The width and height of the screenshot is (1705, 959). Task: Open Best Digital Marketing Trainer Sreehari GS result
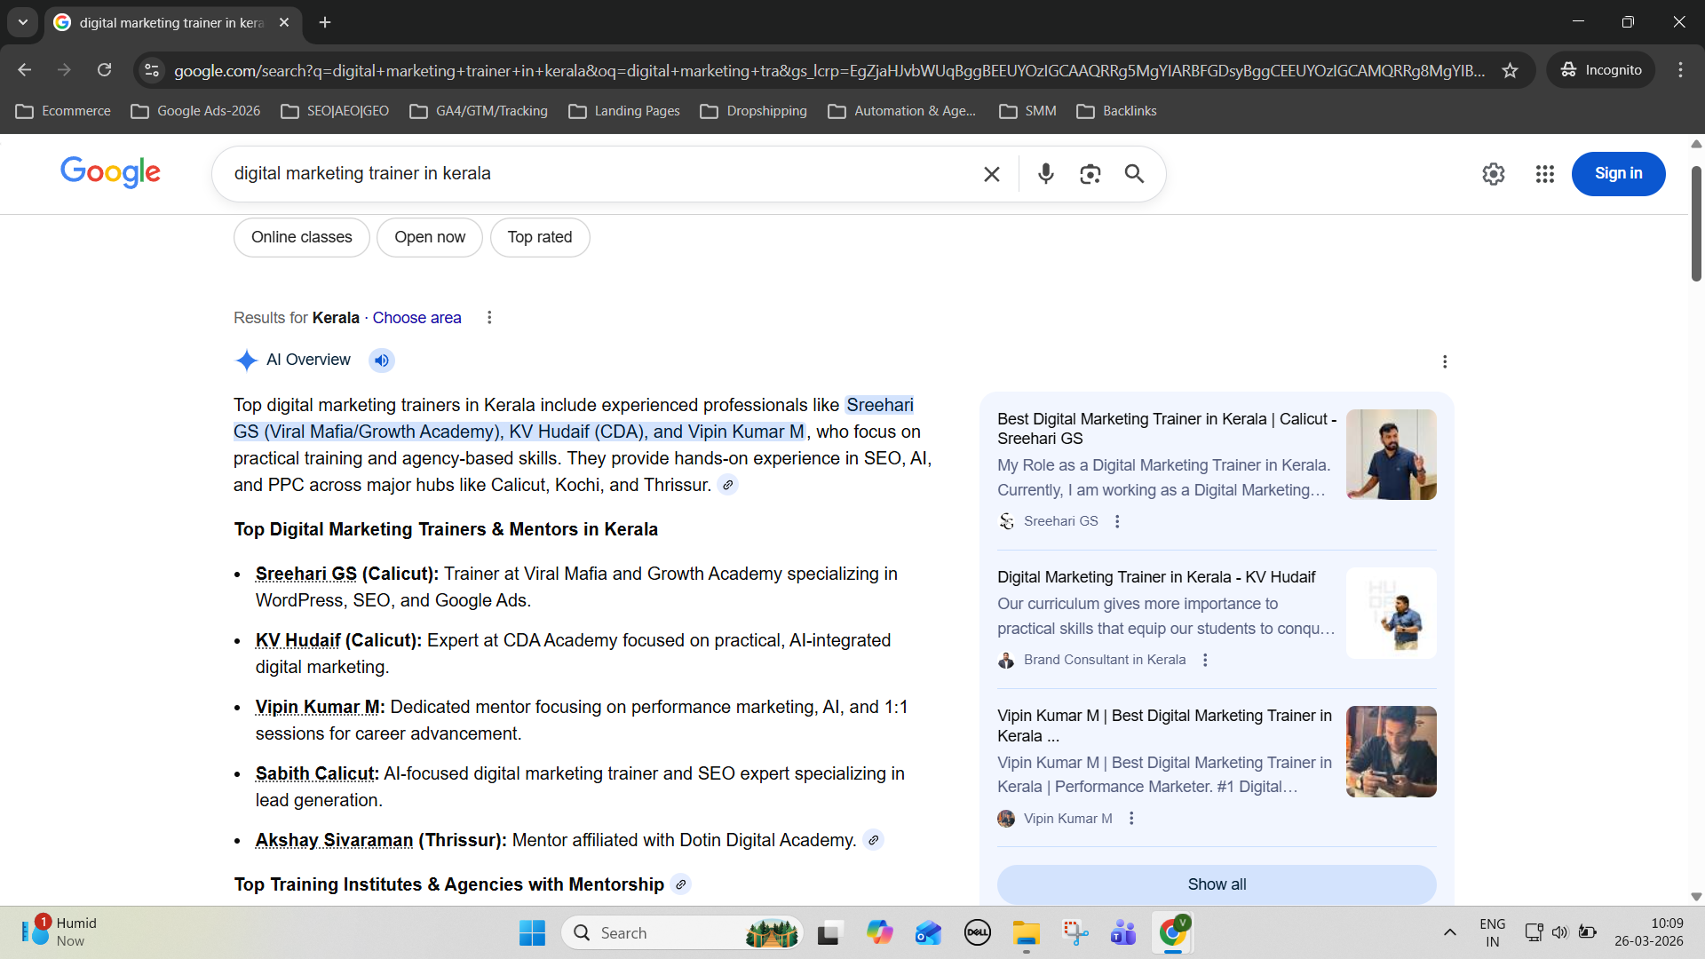coord(1167,429)
